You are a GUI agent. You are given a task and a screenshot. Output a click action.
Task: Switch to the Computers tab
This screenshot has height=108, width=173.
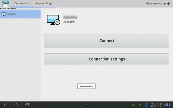[x=22, y=3]
